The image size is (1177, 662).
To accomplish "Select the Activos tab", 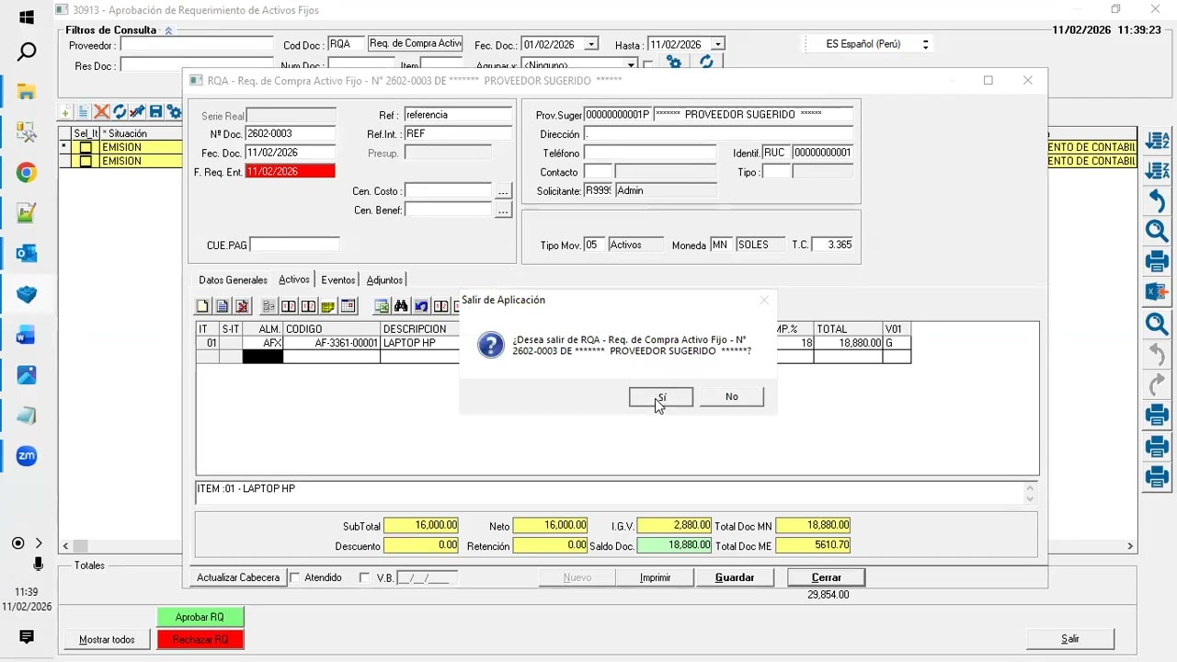I will pyautogui.click(x=294, y=280).
